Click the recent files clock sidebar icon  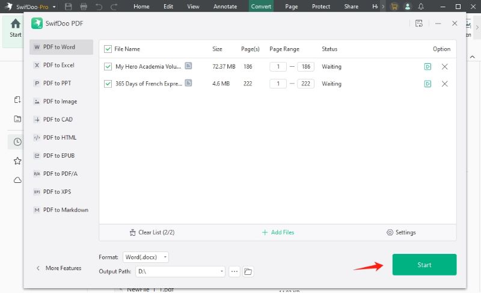17,142
